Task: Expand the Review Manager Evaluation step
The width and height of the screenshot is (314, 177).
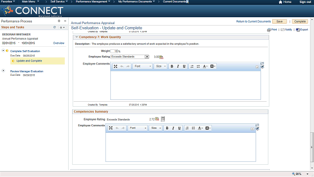Action: click(3, 71)
